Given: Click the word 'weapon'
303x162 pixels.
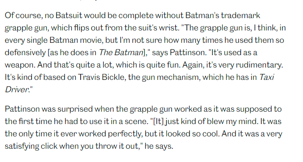Looking at the screenshot, I should tap(20, 65).
